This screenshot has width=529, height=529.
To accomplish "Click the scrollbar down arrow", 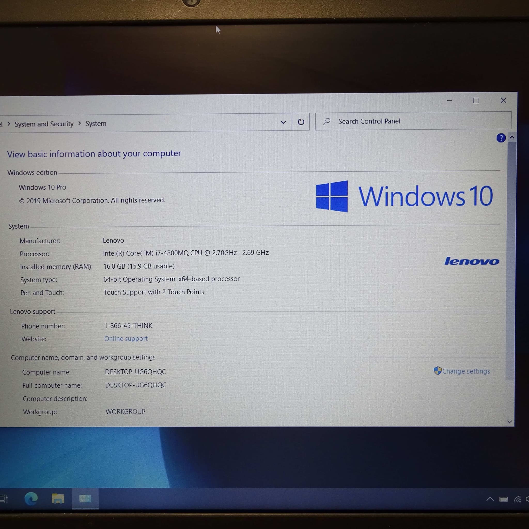I will point(510,422).
